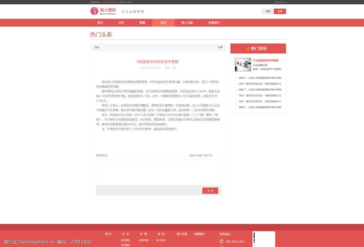The width and height of the screenshot is (364, 247).
Task: Open the 客户端 dropdown arrow
Action: coord(285,2)
